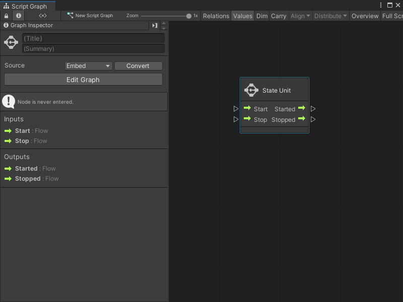The height and width of the screenshot is (302, 403).
Task: Enable the Dim display toggle
Action: tap(261, 16)
